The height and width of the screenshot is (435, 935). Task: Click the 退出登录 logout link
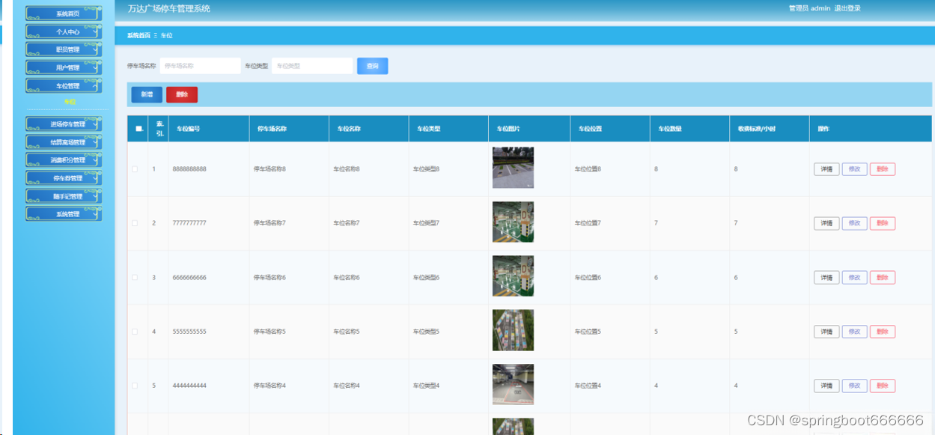coord(847,8)
